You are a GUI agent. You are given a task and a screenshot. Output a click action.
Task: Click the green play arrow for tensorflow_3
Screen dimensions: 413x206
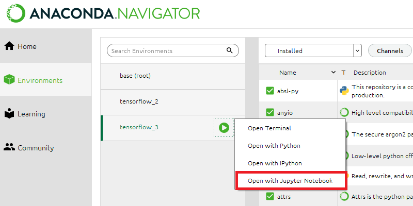pyautogui.click(x=224, y=128)
